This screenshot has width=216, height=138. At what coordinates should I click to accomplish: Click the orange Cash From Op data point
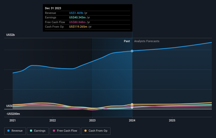(132, 104)
